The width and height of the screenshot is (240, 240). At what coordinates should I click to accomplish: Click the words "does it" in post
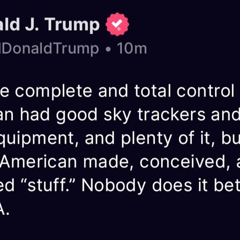pyautogui.click(x=180, y=185)
